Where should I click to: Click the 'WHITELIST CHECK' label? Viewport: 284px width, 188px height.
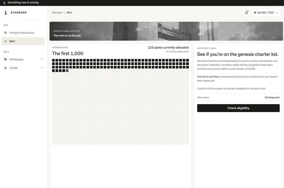coord(207,48)
